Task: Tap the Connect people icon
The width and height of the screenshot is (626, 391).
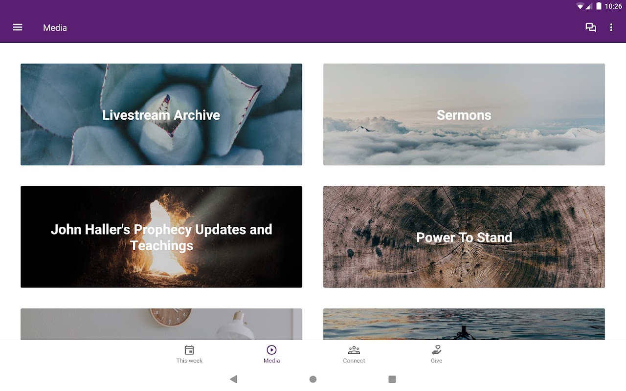Action: click(x=354, y=350)
